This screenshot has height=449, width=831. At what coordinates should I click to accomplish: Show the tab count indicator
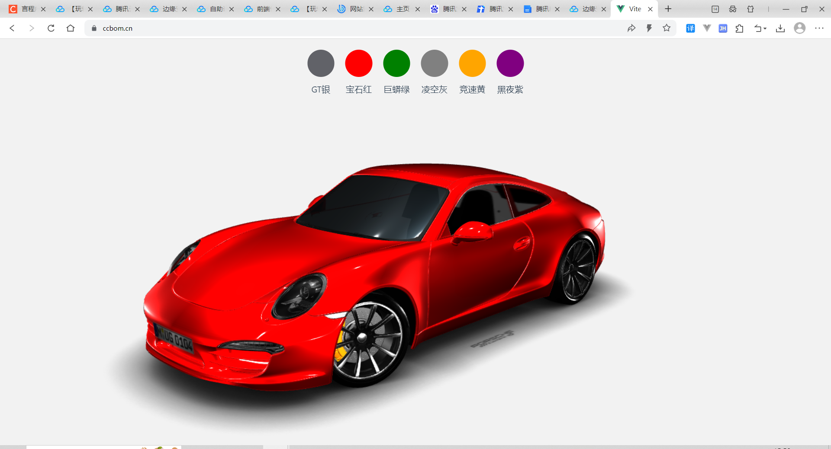tap(715, 9)
